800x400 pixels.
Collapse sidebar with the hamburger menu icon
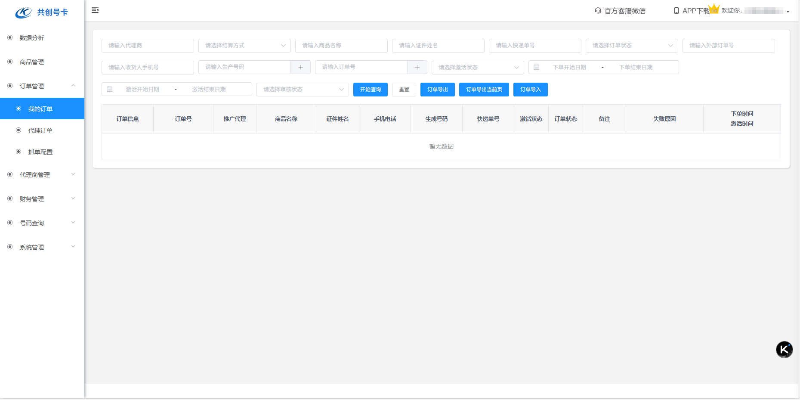point(95,10)
